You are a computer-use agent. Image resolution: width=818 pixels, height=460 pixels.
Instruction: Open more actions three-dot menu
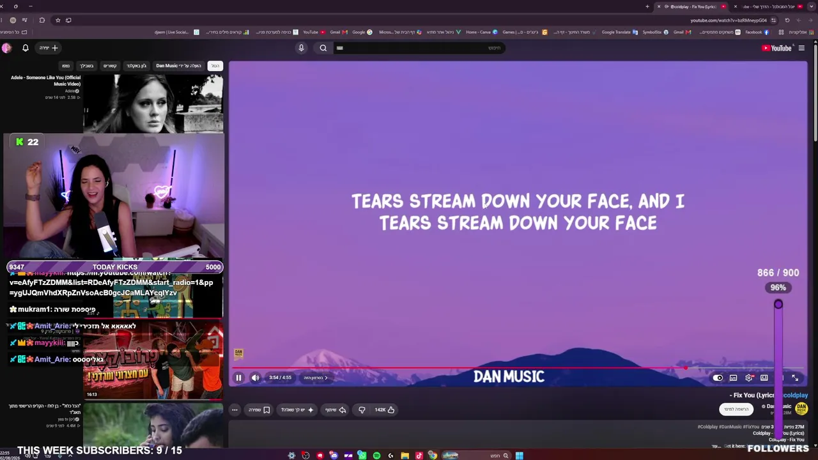coord(235,410)
